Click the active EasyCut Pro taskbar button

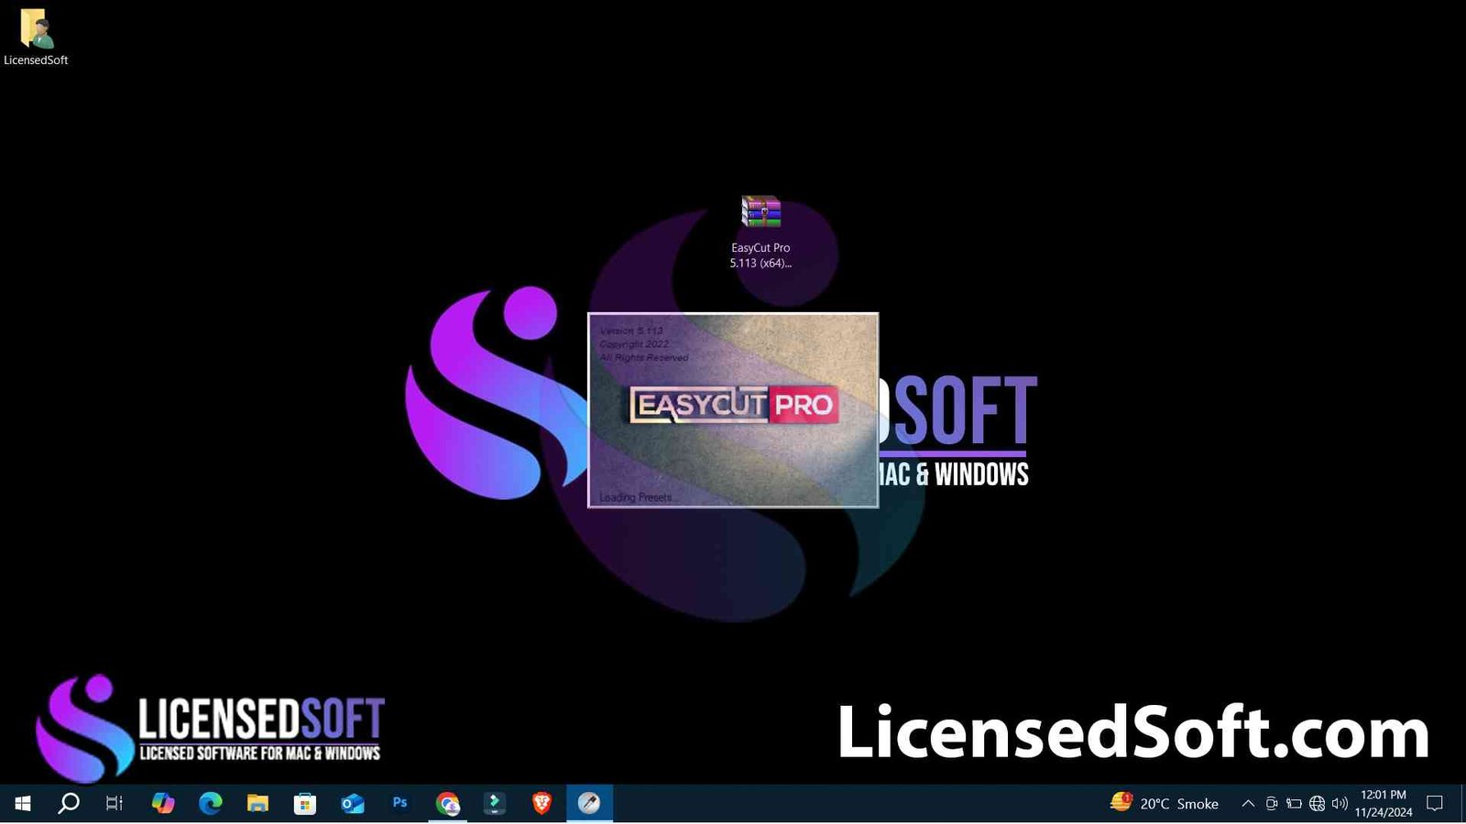pyautogui.click(x=589, y=803)
